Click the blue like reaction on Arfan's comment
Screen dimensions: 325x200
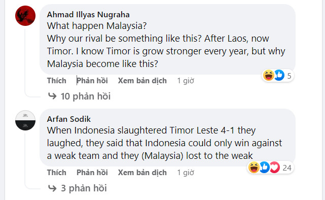(x=264, y=167)
